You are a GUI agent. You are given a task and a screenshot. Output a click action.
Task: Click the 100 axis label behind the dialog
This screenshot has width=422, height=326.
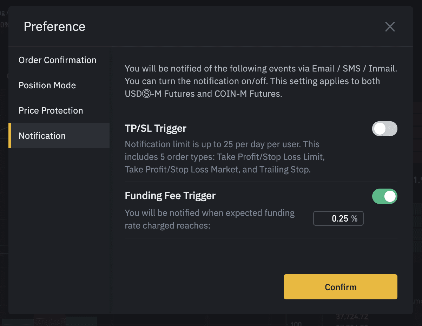(297, 324)
